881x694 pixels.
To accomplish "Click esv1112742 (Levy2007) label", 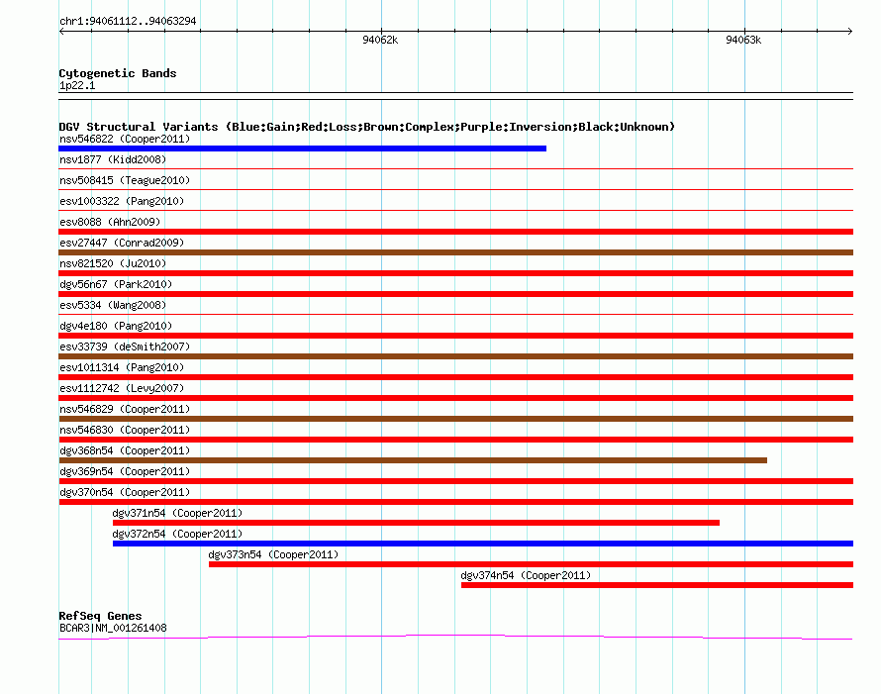I will click(122, 388).
